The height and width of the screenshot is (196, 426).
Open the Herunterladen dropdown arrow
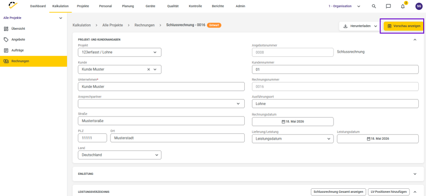376,26
